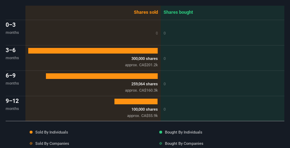Click the 100,000 shares label
This screenshot has width=290, height=148.
tap(144, 109)
